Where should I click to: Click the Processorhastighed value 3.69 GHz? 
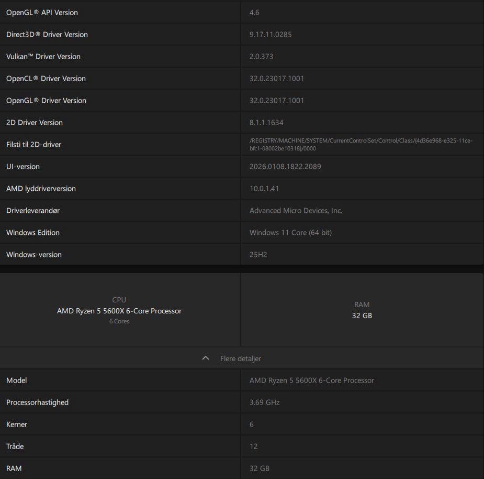tap(265, 402)
